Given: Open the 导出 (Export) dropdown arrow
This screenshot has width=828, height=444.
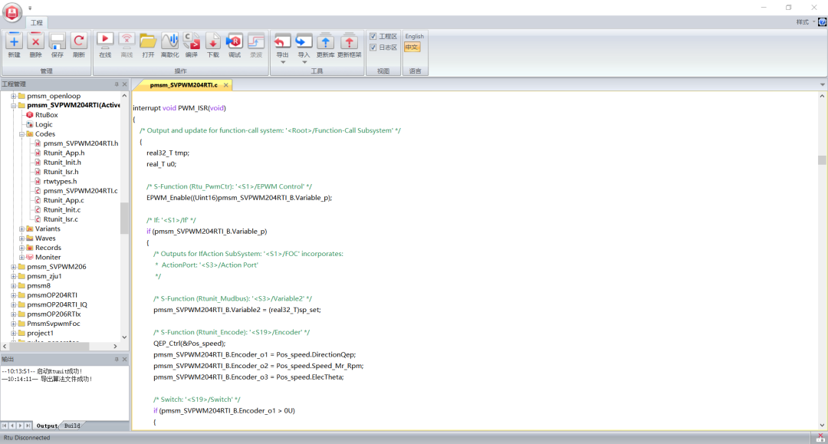Looking at the screenshot, I should coord(282,62).
